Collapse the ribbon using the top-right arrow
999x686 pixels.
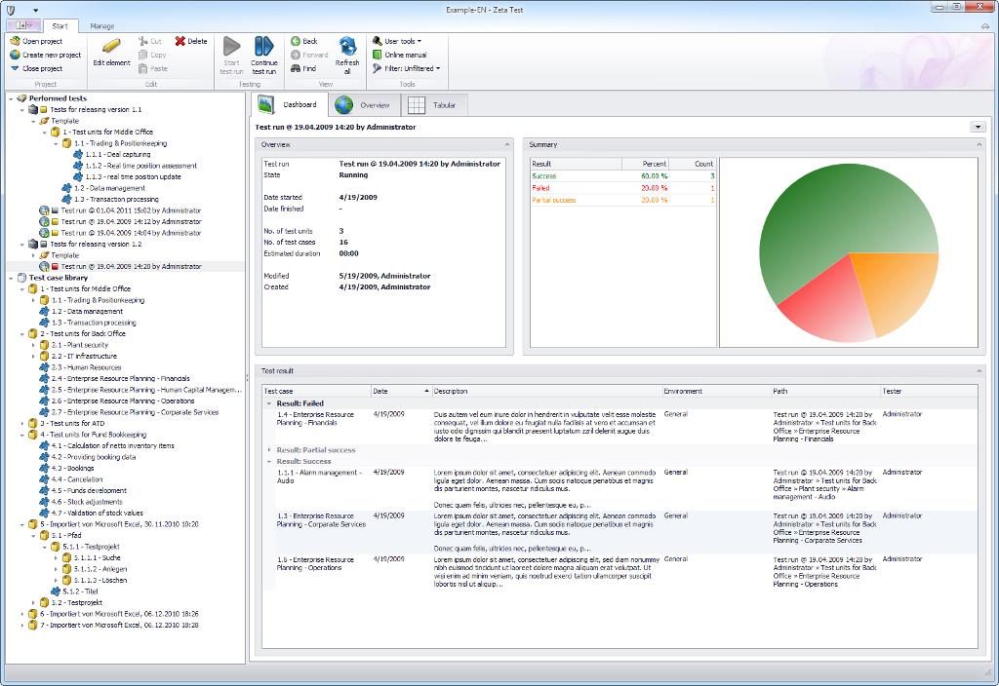(985, 26)
